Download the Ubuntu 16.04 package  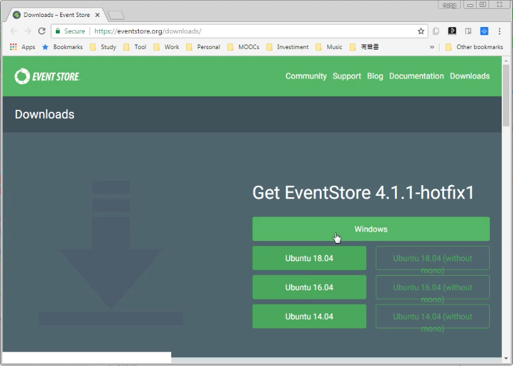tap(309, 287)
